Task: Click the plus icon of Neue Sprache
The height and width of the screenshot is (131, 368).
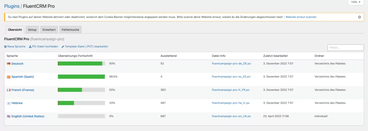Action: pyautogui.click(x=5, y=47)
